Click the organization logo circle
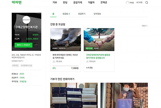161x108 pixels. click(x=26, y=20)
